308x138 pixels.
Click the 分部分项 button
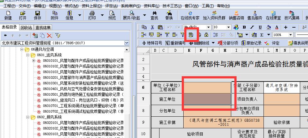[228, 43]
